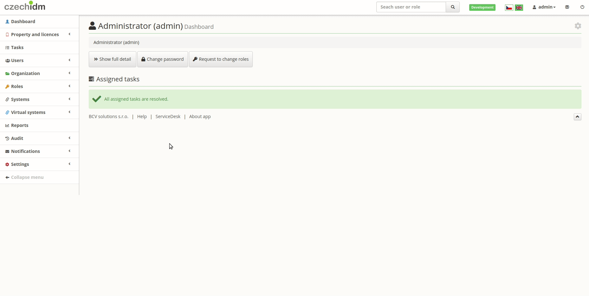Open the admin user dropdown
589x296 pixels.
coord(544,7)
